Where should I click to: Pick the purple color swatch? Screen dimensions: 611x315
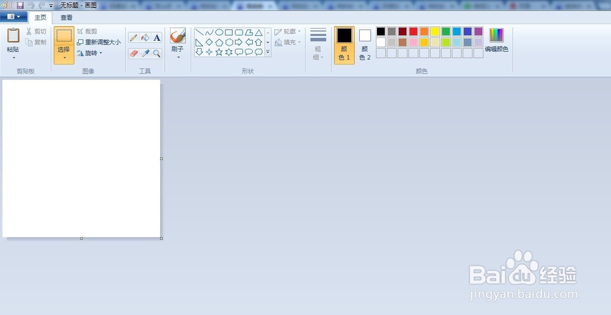478,32
